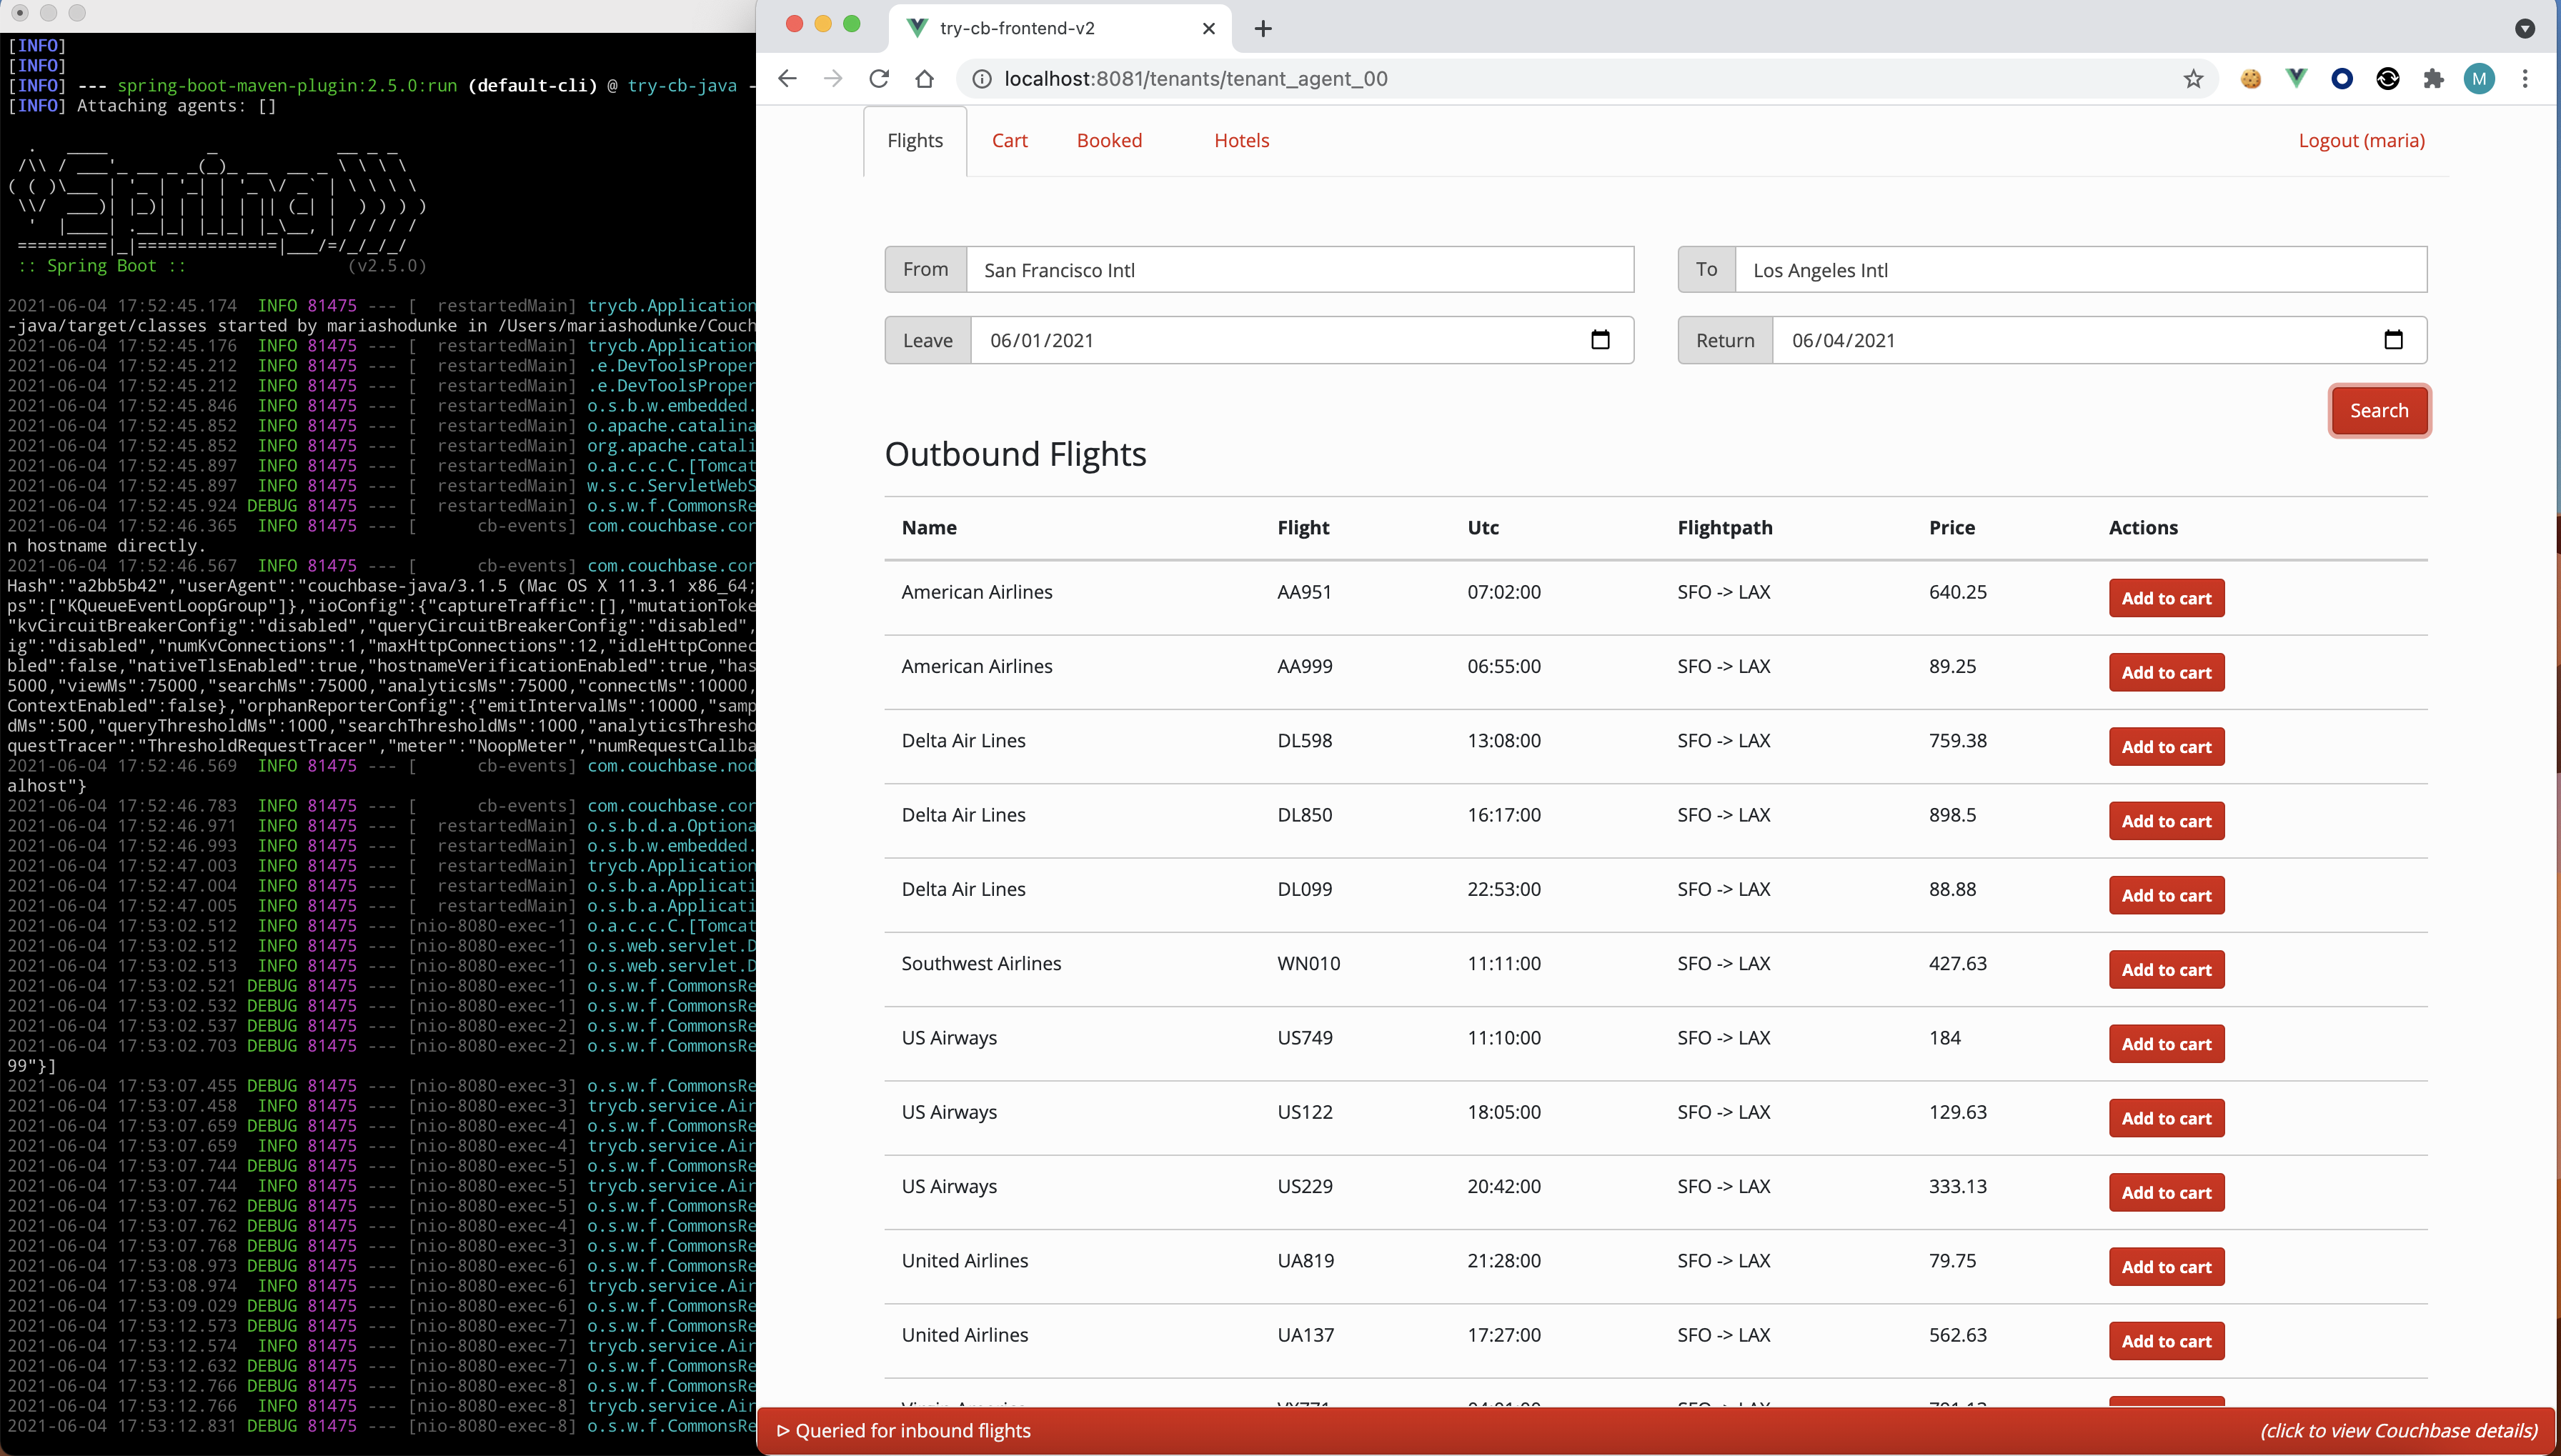Add United Airlines UA819 to cart

[x=2167, y=1266]
